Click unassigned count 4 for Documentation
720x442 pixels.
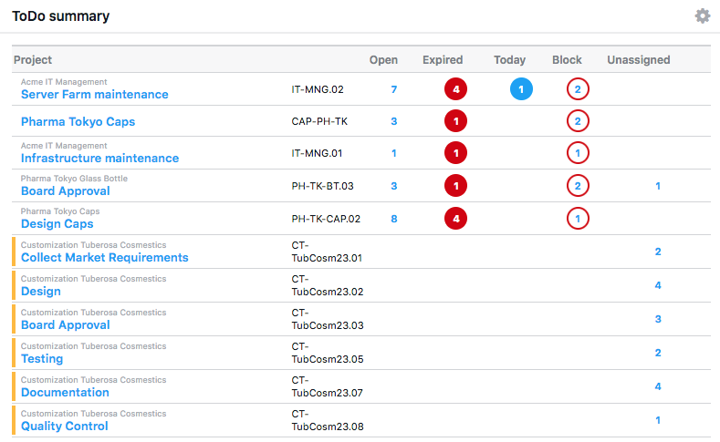[x=658, y=386]
